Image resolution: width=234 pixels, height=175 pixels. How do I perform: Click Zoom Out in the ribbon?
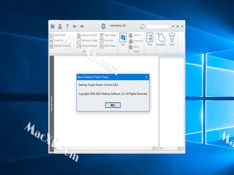pyautogui.click(x=136, y=41)
